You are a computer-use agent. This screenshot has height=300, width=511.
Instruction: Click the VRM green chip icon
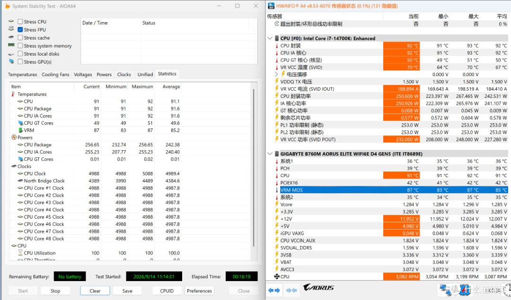20,130
